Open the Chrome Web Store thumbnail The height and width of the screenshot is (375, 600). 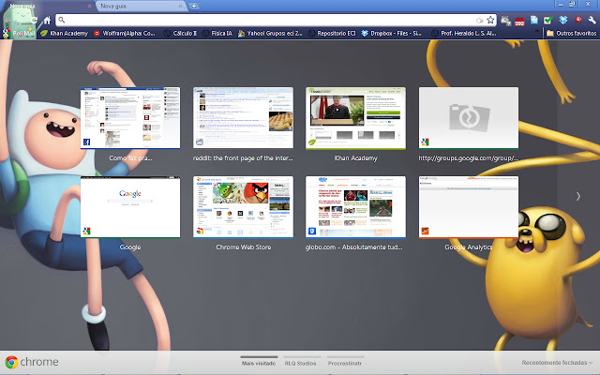coord(243,207)
